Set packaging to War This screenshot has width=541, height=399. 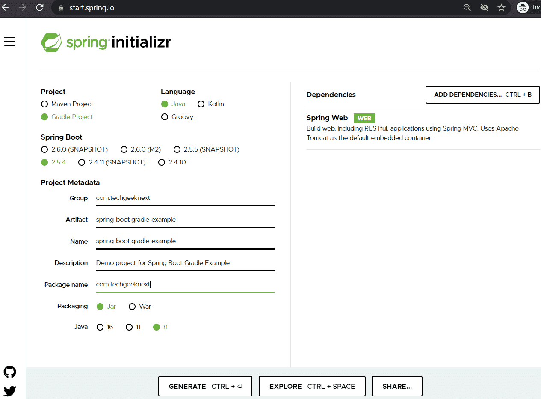140,307
